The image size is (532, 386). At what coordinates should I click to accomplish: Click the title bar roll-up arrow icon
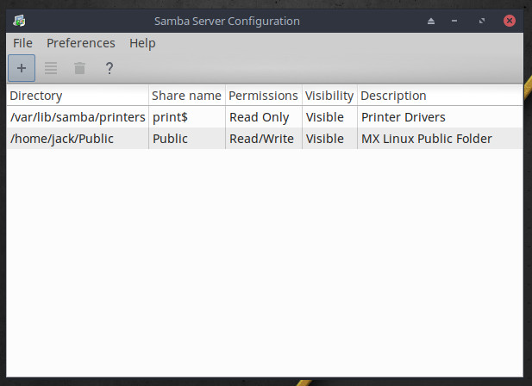(x=432, y=20)
